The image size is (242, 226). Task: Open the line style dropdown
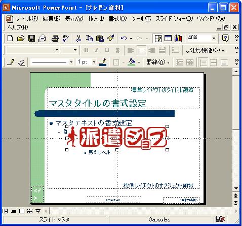(71, 62)
